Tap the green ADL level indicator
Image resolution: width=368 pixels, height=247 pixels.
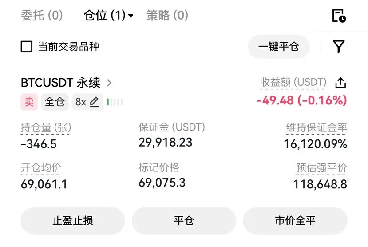[x=115, y=102]
